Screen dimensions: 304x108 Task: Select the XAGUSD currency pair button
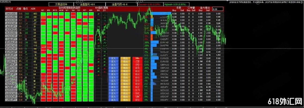tap(11, 17)
